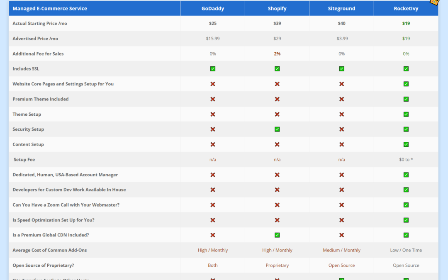The image size is (448, 280).
Task: Click Shopify's red X for Content Setup
Action: [277, 144]
